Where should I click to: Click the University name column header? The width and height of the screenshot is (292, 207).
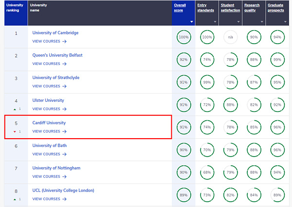pos(100,13)
